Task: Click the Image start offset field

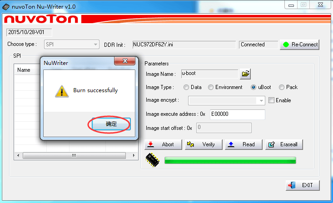Action: click(224, 128)
